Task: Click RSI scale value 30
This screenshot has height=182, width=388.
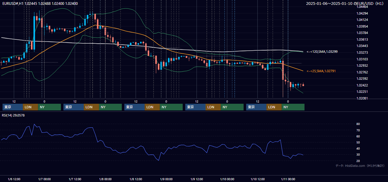Action: click(358, 155)
